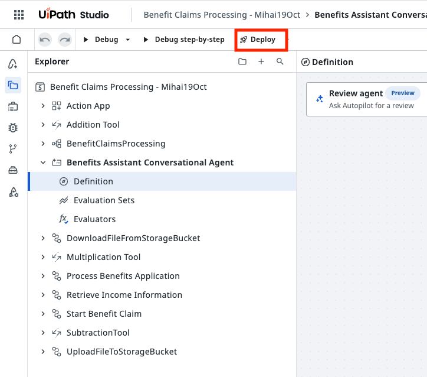
Task: Click the Retrieve Income Information workflow icon
Action: 57,295
